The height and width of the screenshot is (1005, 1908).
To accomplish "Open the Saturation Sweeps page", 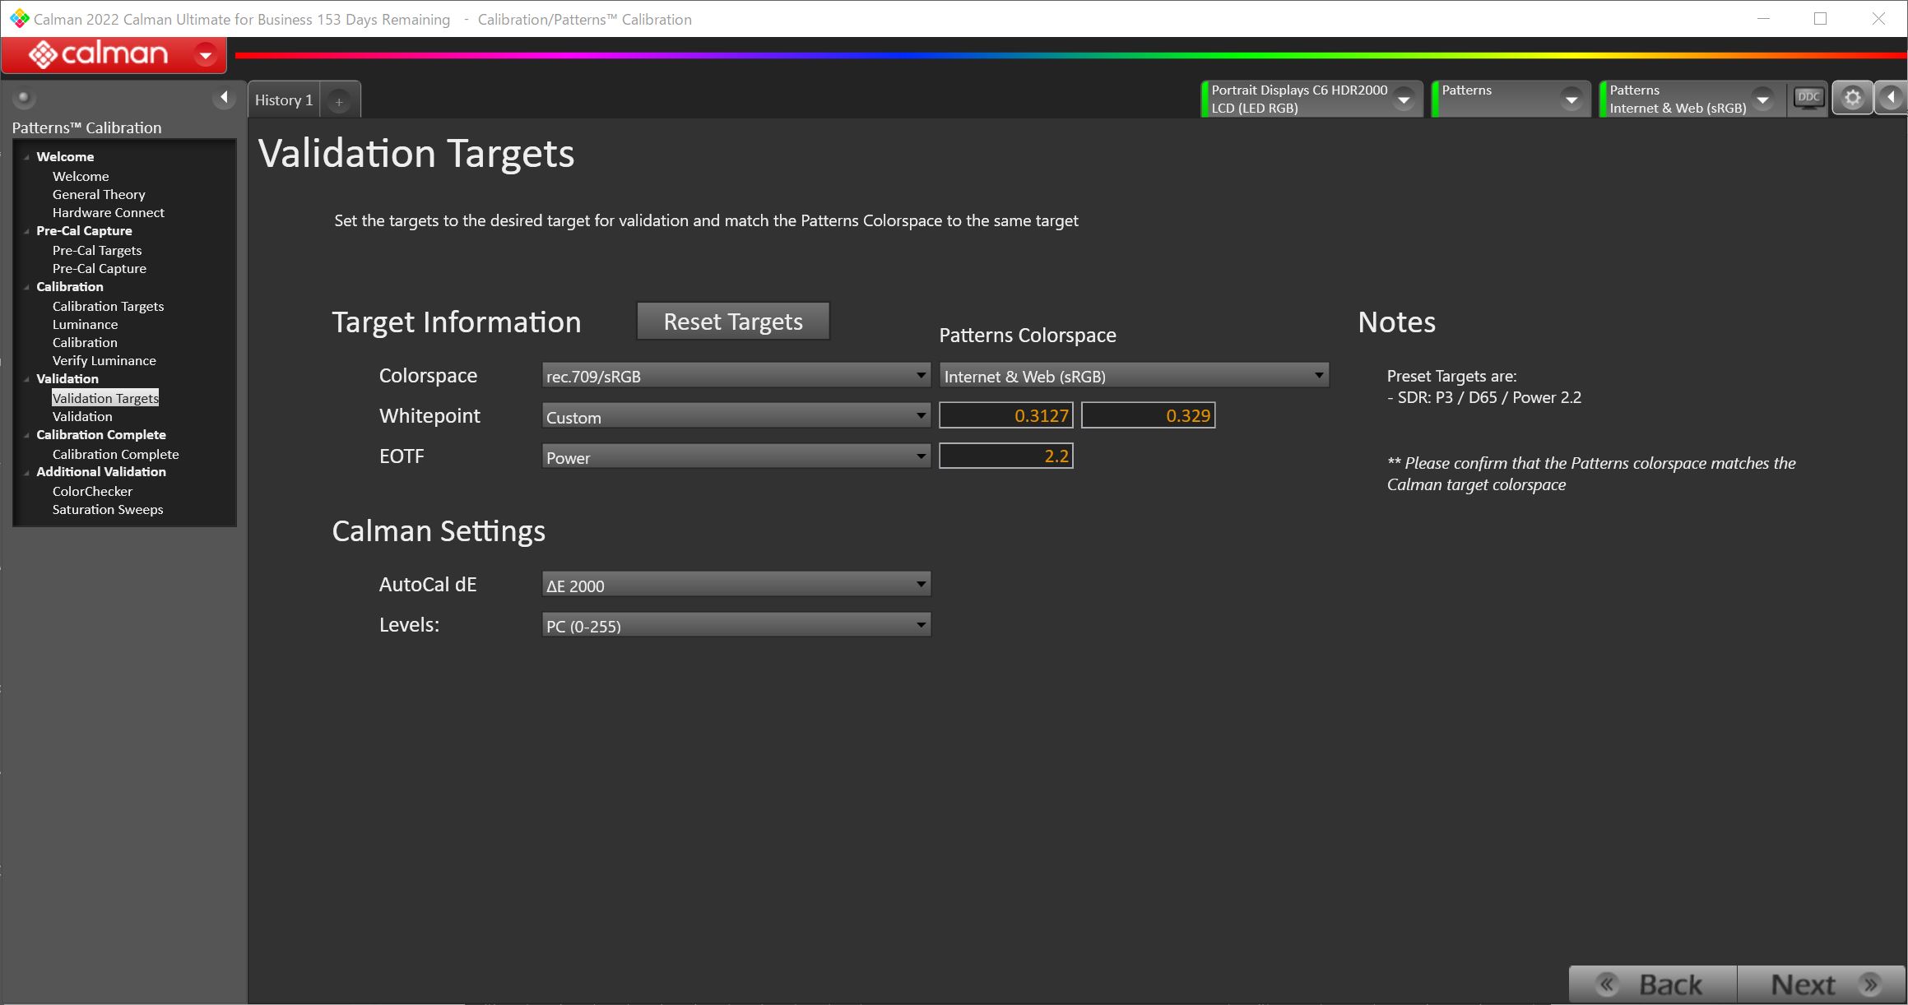I will pyautogui.click(x=108, y=509).
